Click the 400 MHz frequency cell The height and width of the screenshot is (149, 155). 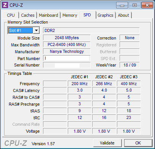click(x=129, y=84)
